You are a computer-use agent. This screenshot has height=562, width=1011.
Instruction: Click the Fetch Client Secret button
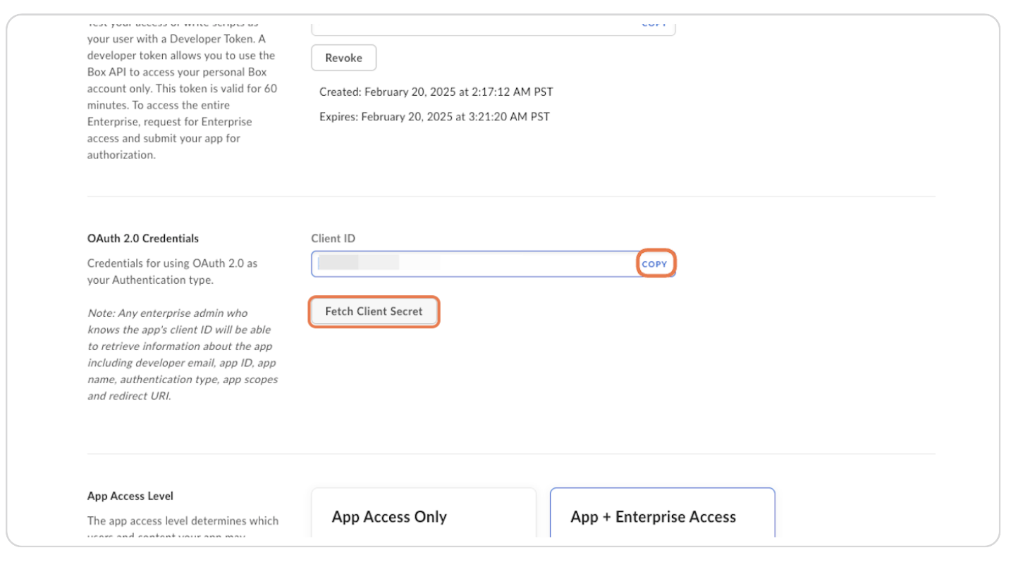coord(374,311)
